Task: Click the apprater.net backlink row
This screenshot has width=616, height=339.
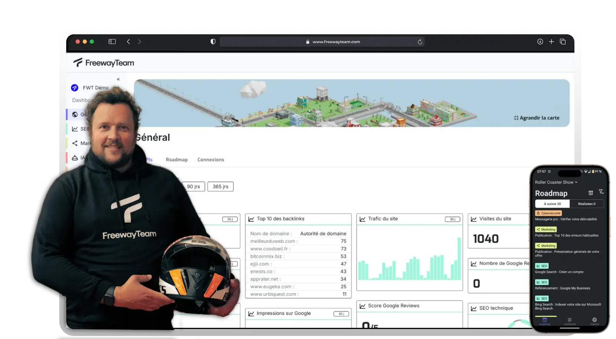Action: point(298,279)
